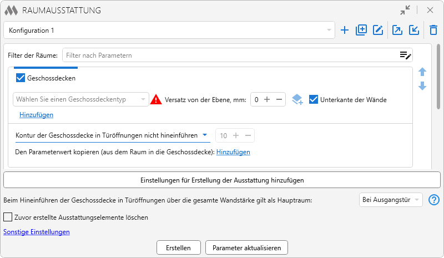This screenshot has height=258, width=444.
Task: Uncheck the Geschossdecken checkbox
Action: click(x=21, y=78)
